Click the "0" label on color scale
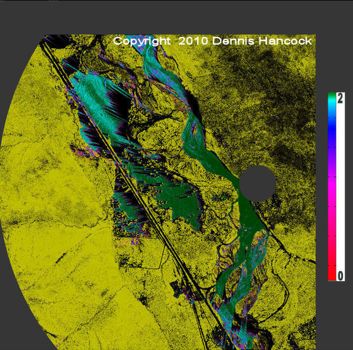 coord(340,275)
